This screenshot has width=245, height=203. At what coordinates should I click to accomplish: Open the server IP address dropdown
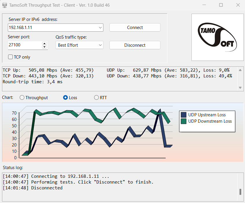coord(100,28)
